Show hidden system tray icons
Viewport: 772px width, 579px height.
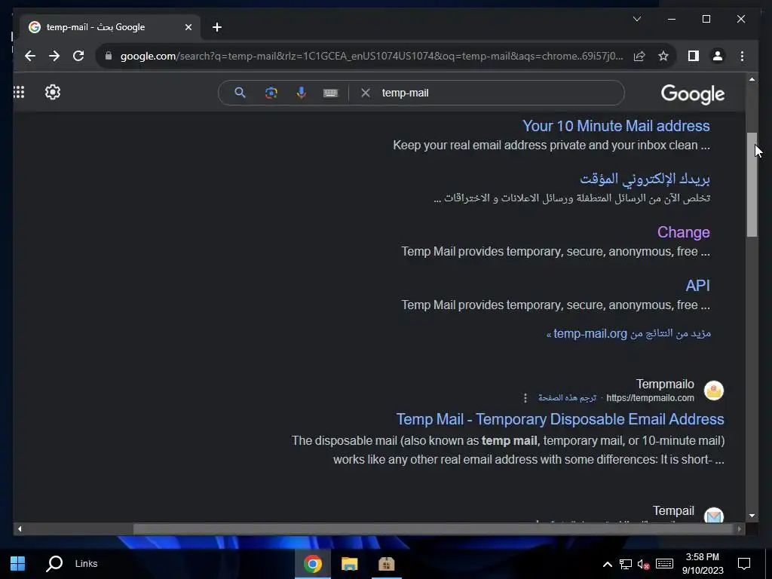(x=608, y=564)
